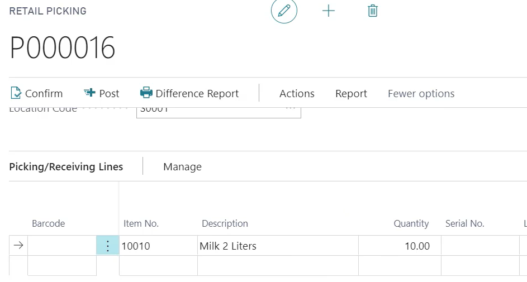Click the Description column header

pos(225,223)
